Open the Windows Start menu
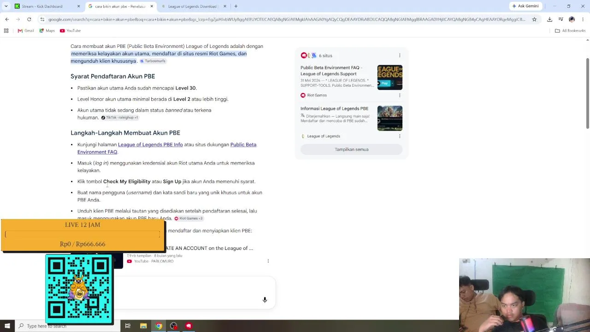The image size is (590, 332). tap(7, 326)
